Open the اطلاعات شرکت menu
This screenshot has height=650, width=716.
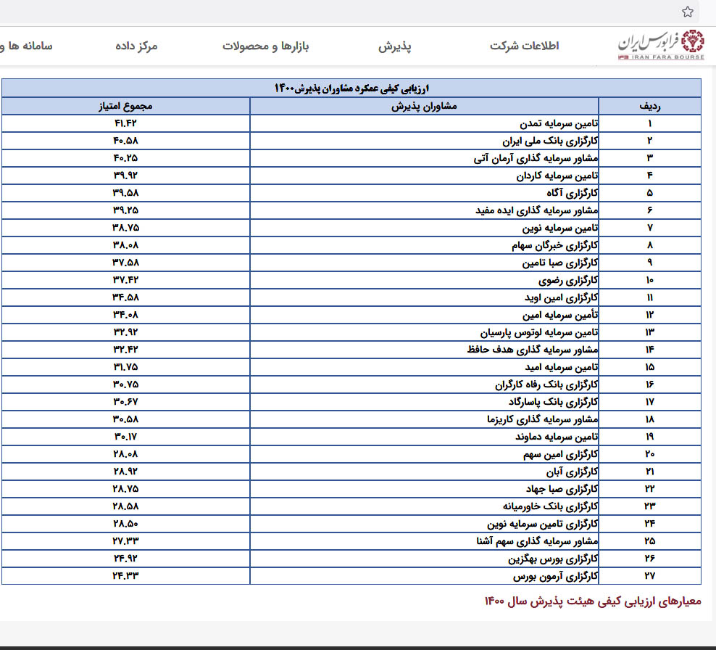524,46
